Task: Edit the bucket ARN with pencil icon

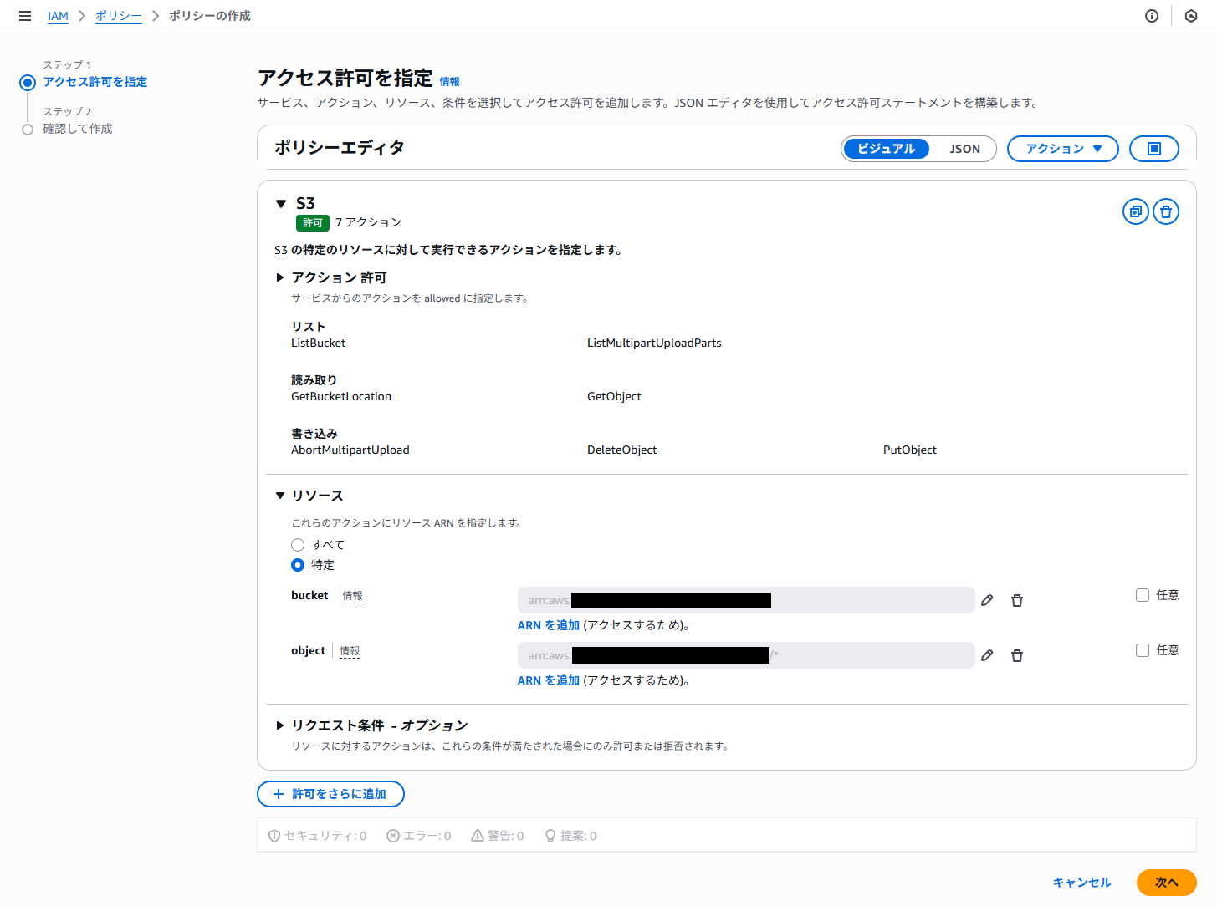Action: [x=987, y=600]
